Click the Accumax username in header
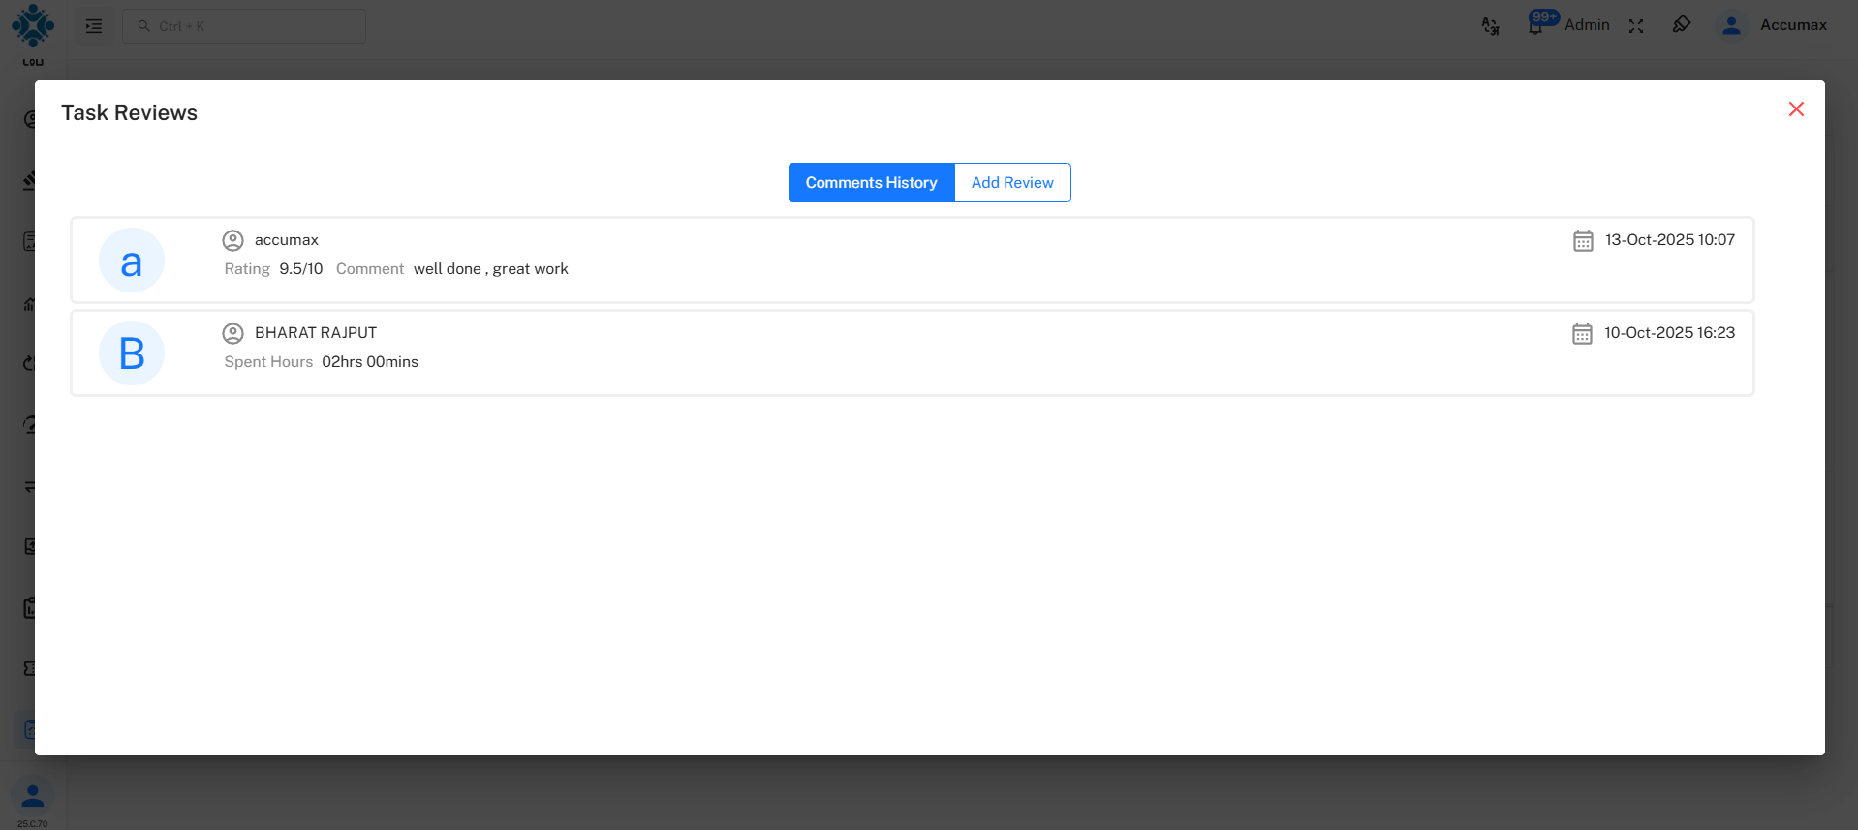Image resolution: width=1858 pixels, height=830 pixels. click(x=1793, y=25)
